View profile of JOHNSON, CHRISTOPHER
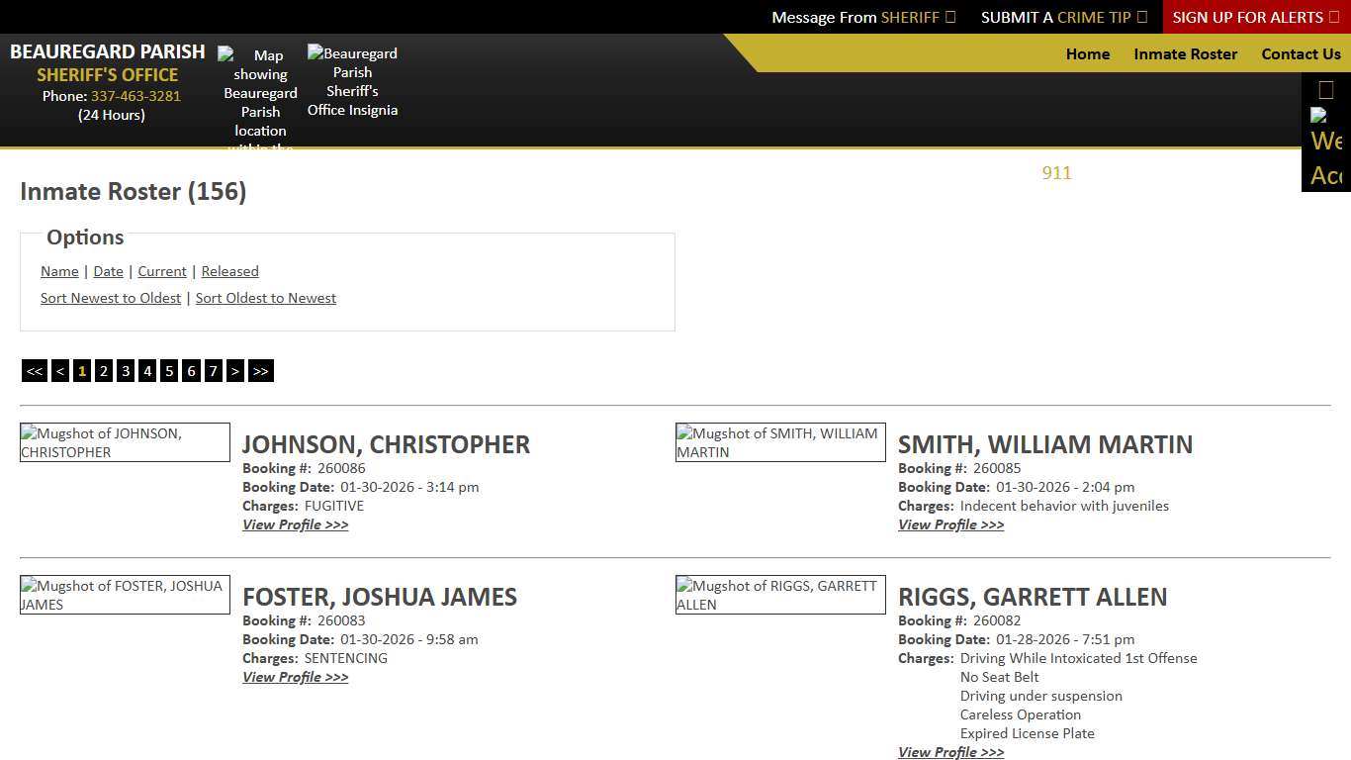The width and height of the screenshot is (1351, 760). tap(295, 524)
